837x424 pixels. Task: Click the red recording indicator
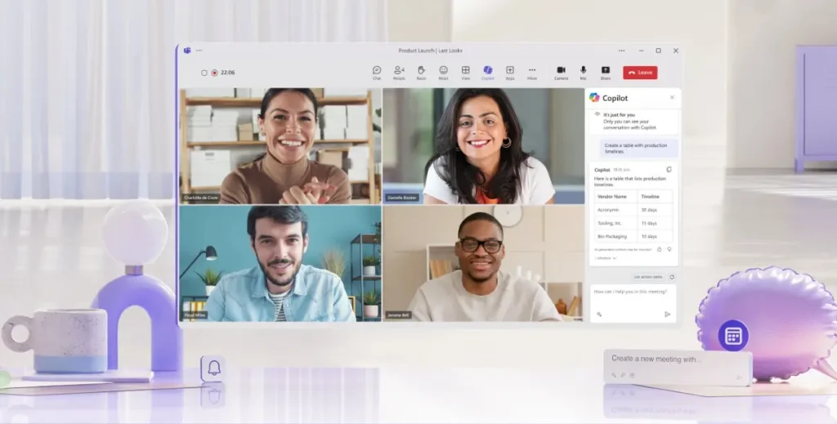215,73
